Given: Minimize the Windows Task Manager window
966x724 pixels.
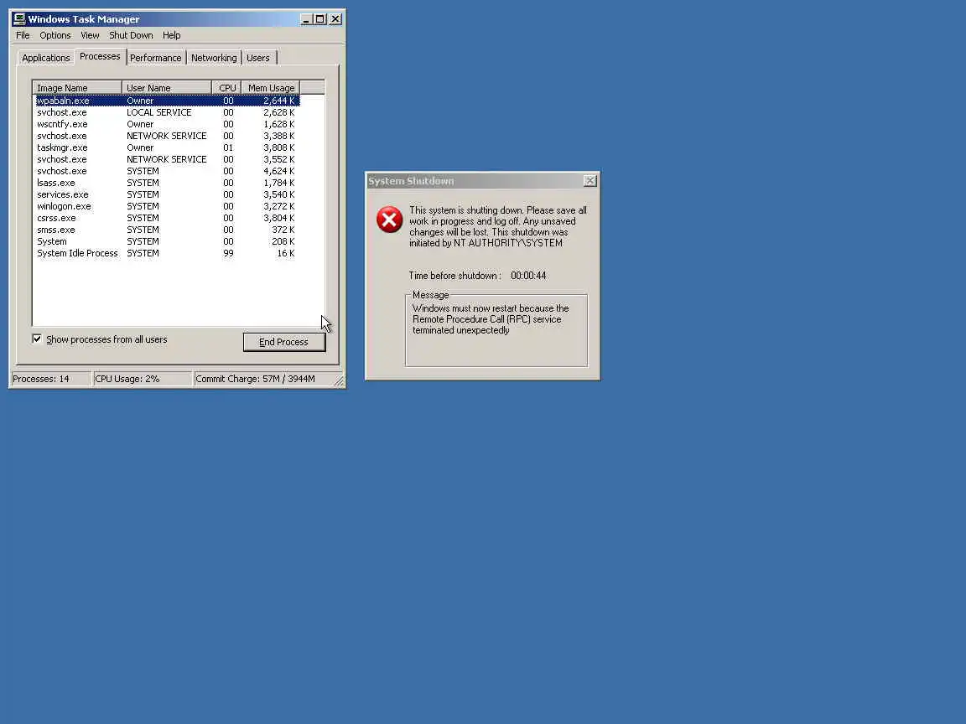Looking at the screenshot, I should tap(306, 19).
